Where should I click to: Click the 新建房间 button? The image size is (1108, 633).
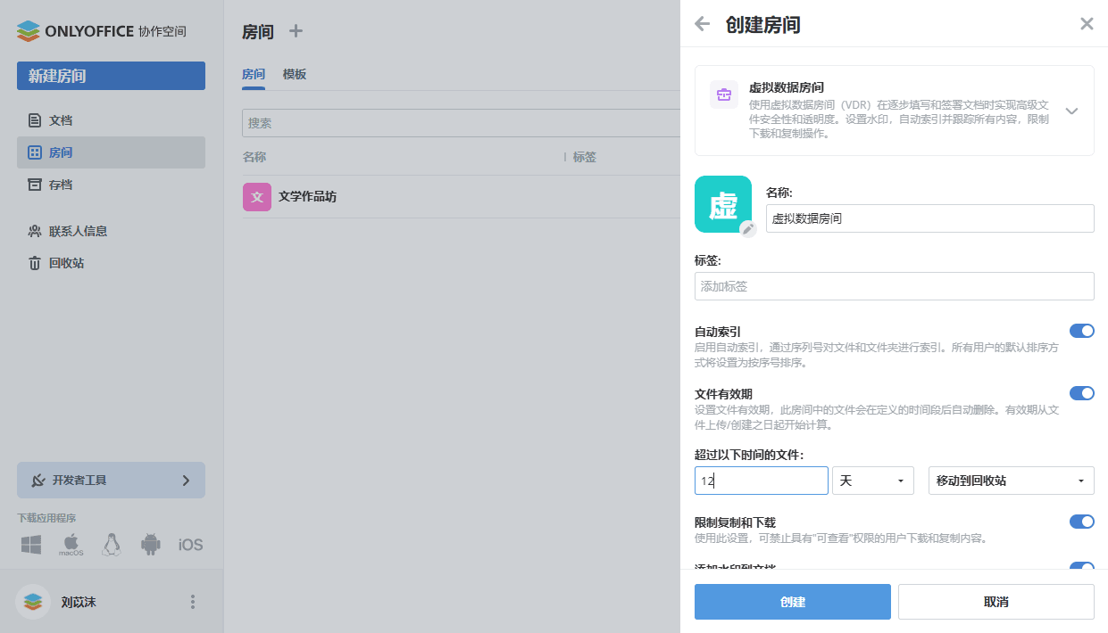[111, 76]
